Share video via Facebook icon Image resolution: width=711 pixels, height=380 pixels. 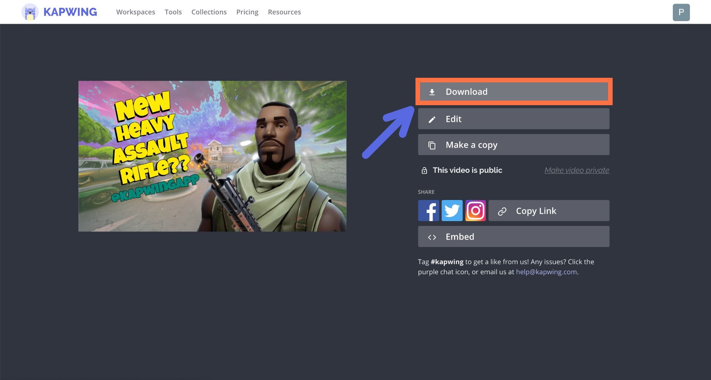[x=428, y=211]
